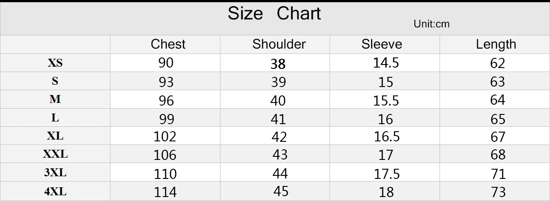Click the L size row label
The image size is (550, 201).
pos(55,118)
